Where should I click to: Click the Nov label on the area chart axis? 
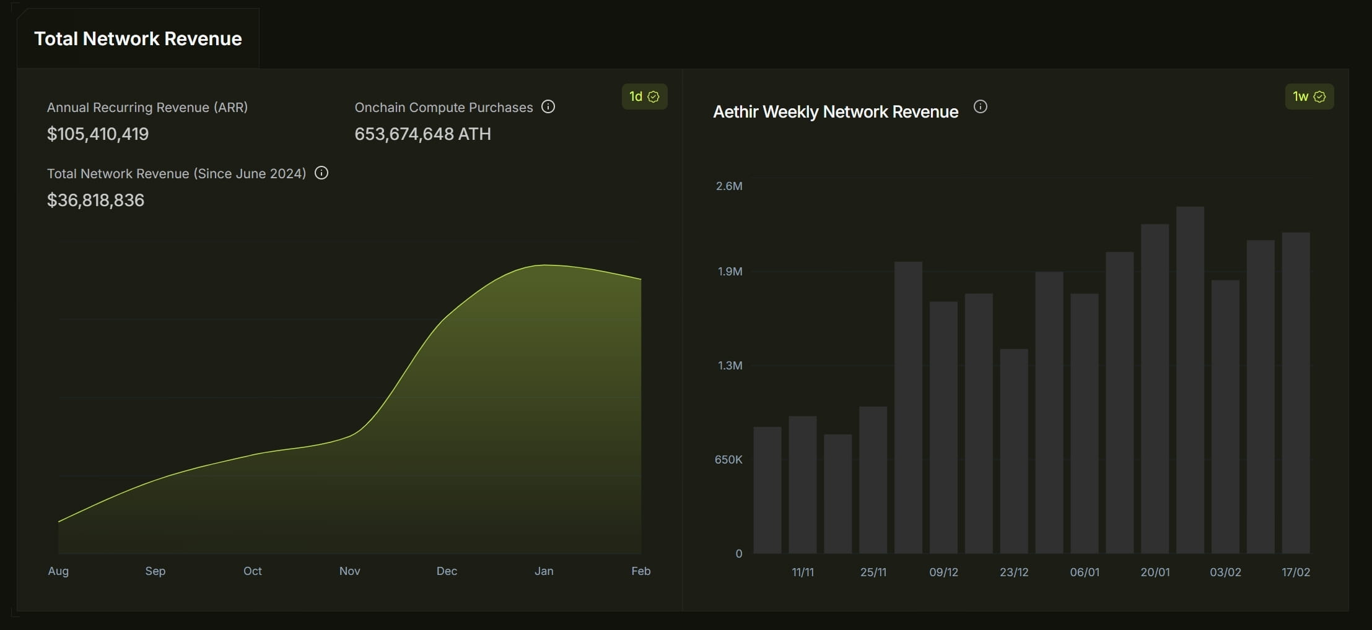pyautogui.click(x=349, y=571)
